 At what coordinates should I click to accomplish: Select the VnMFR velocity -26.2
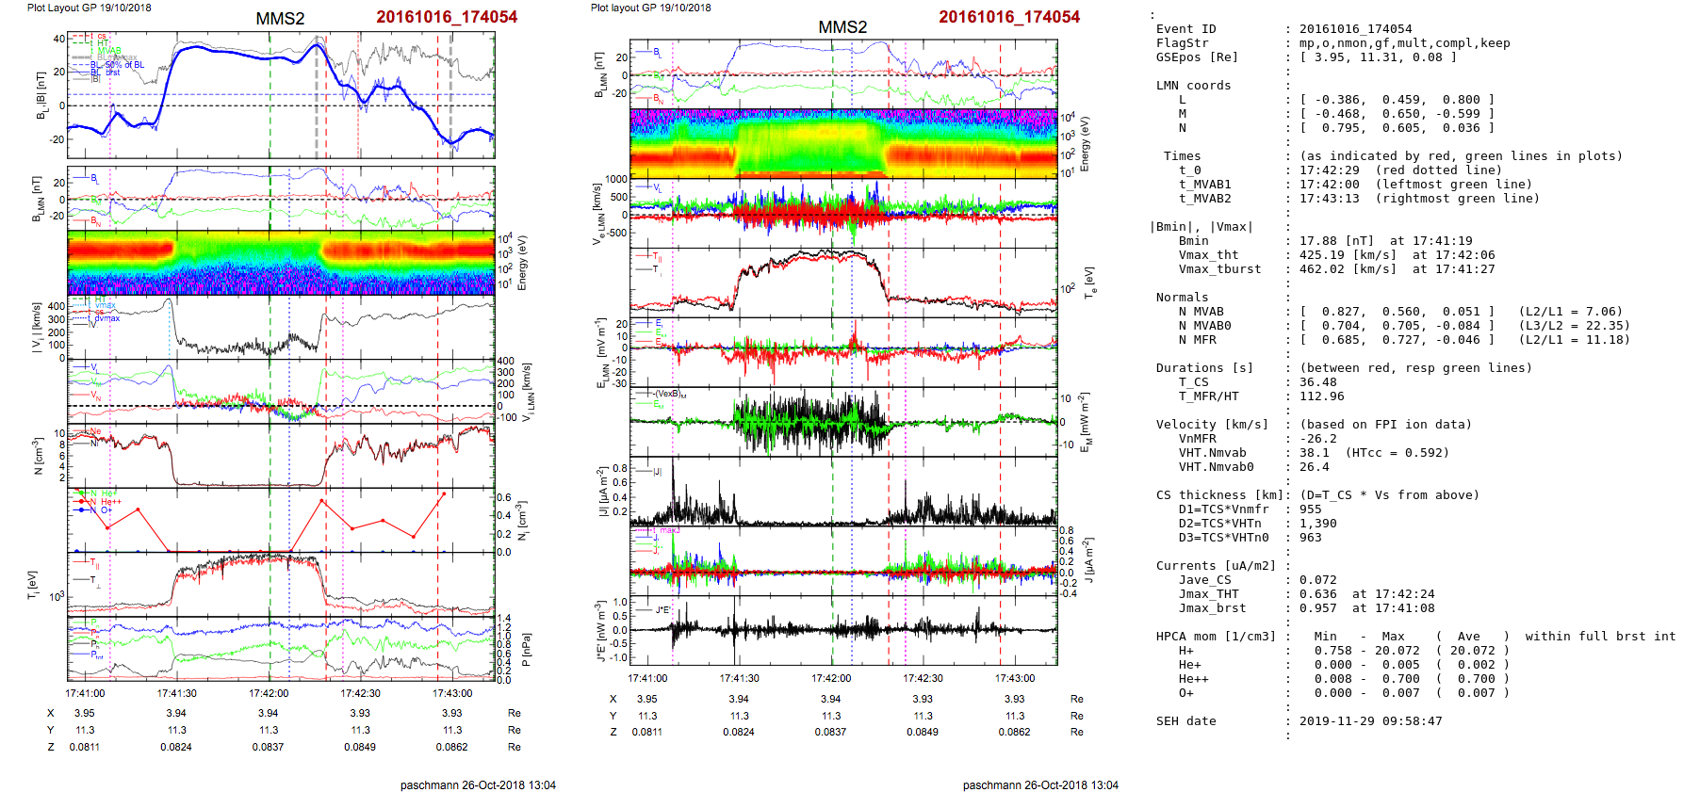tap(1318, 439)
